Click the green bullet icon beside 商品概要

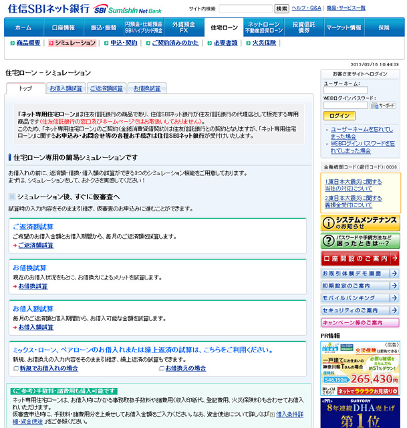[12, 43]
